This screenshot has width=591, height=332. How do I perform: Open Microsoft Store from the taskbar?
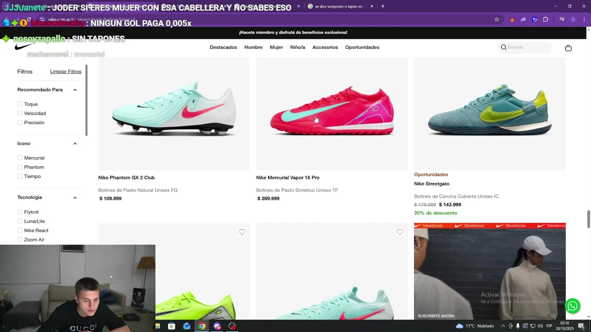tap(172, 326)
